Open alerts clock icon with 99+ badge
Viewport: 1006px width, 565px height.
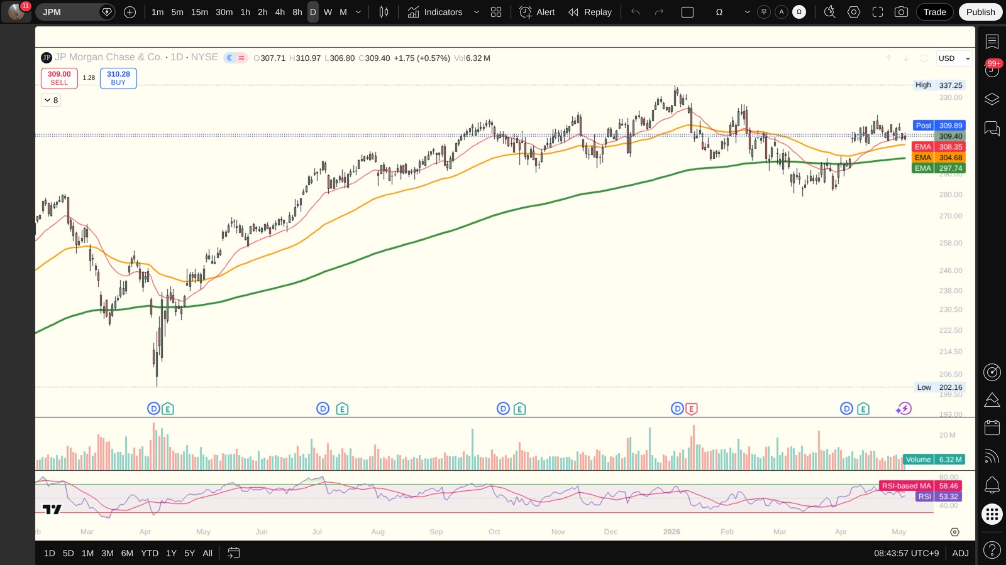tap(992, 70)
